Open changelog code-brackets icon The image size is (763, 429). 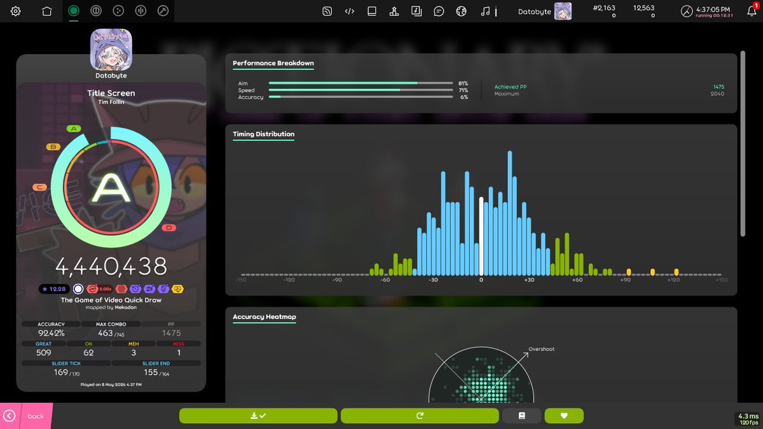pos(349,11)
